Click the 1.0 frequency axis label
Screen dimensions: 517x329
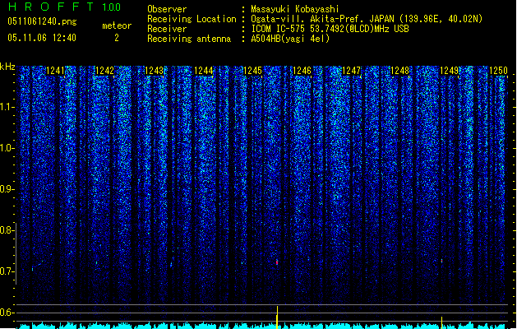(7, 148)
